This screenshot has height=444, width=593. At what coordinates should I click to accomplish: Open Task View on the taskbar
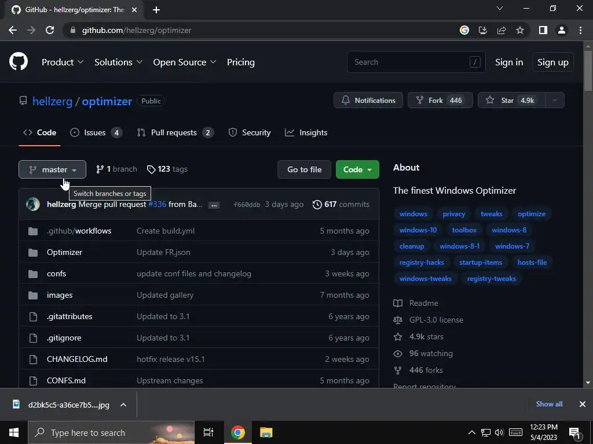click(x=208, y=432)
